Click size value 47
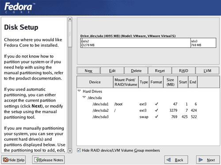This screenshot has height=165, width=221. (175, 104)
